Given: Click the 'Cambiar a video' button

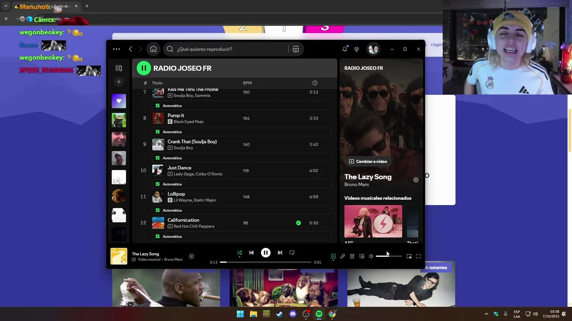Looking at the screenshot, I should (368, 161).
